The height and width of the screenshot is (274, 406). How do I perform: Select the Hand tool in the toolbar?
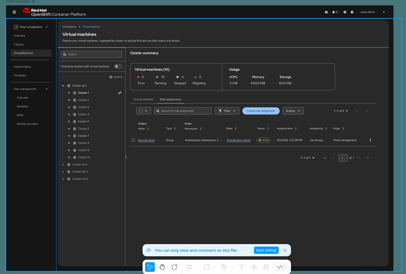(x=162, y=267)
